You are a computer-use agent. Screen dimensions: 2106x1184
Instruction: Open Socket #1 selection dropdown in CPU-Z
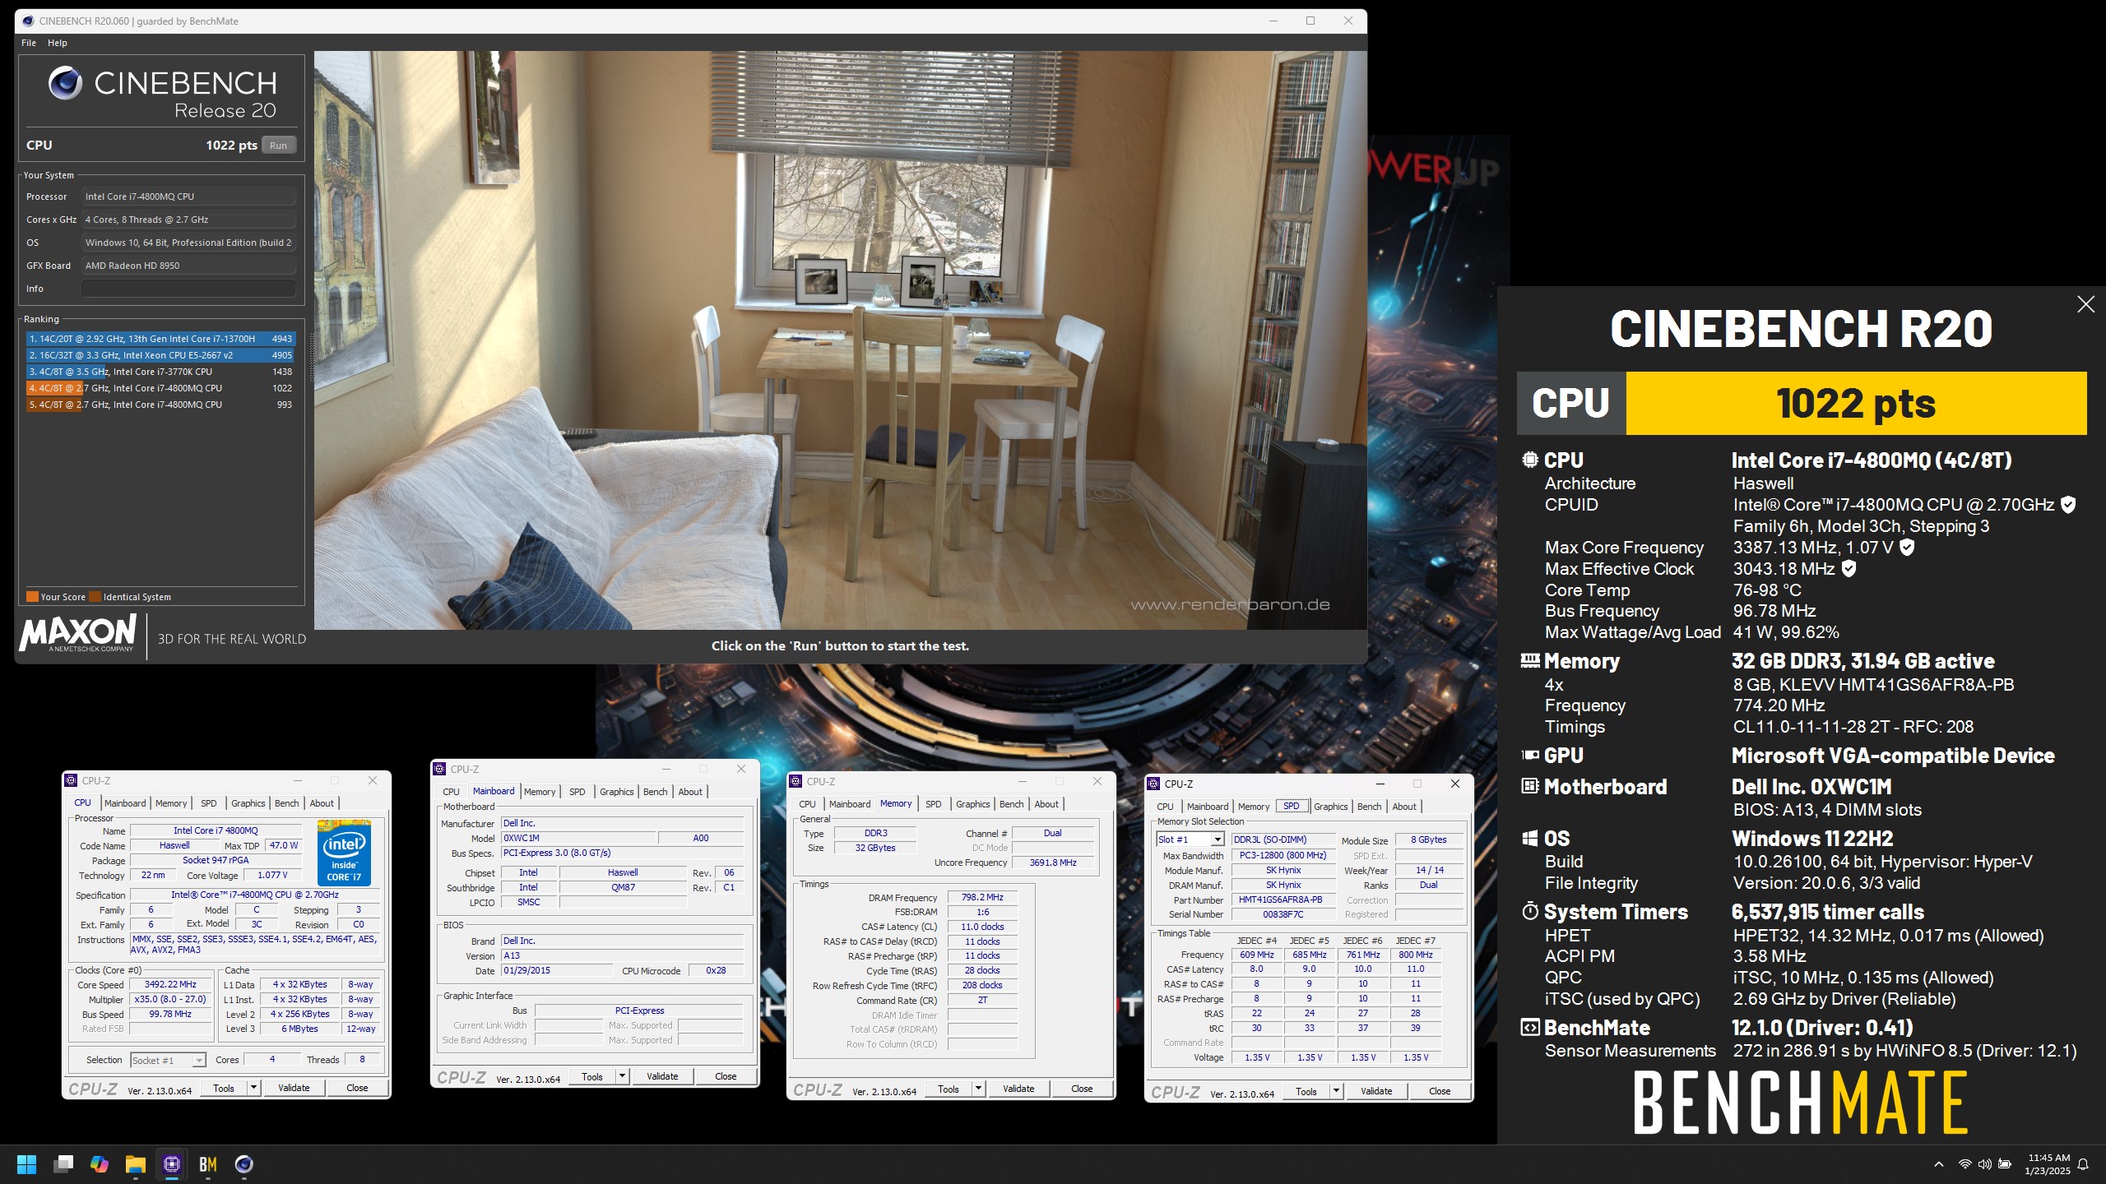[168, 1060]
